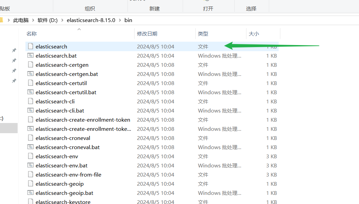Select the elasticsearch-geoip.bat file name
Screen dimensions: 359x204
click(64, 193)
